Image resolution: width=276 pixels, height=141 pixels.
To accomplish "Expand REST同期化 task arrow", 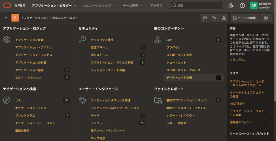I will (x=270, y=104).
